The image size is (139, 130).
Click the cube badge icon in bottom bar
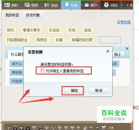pos(104,128)
